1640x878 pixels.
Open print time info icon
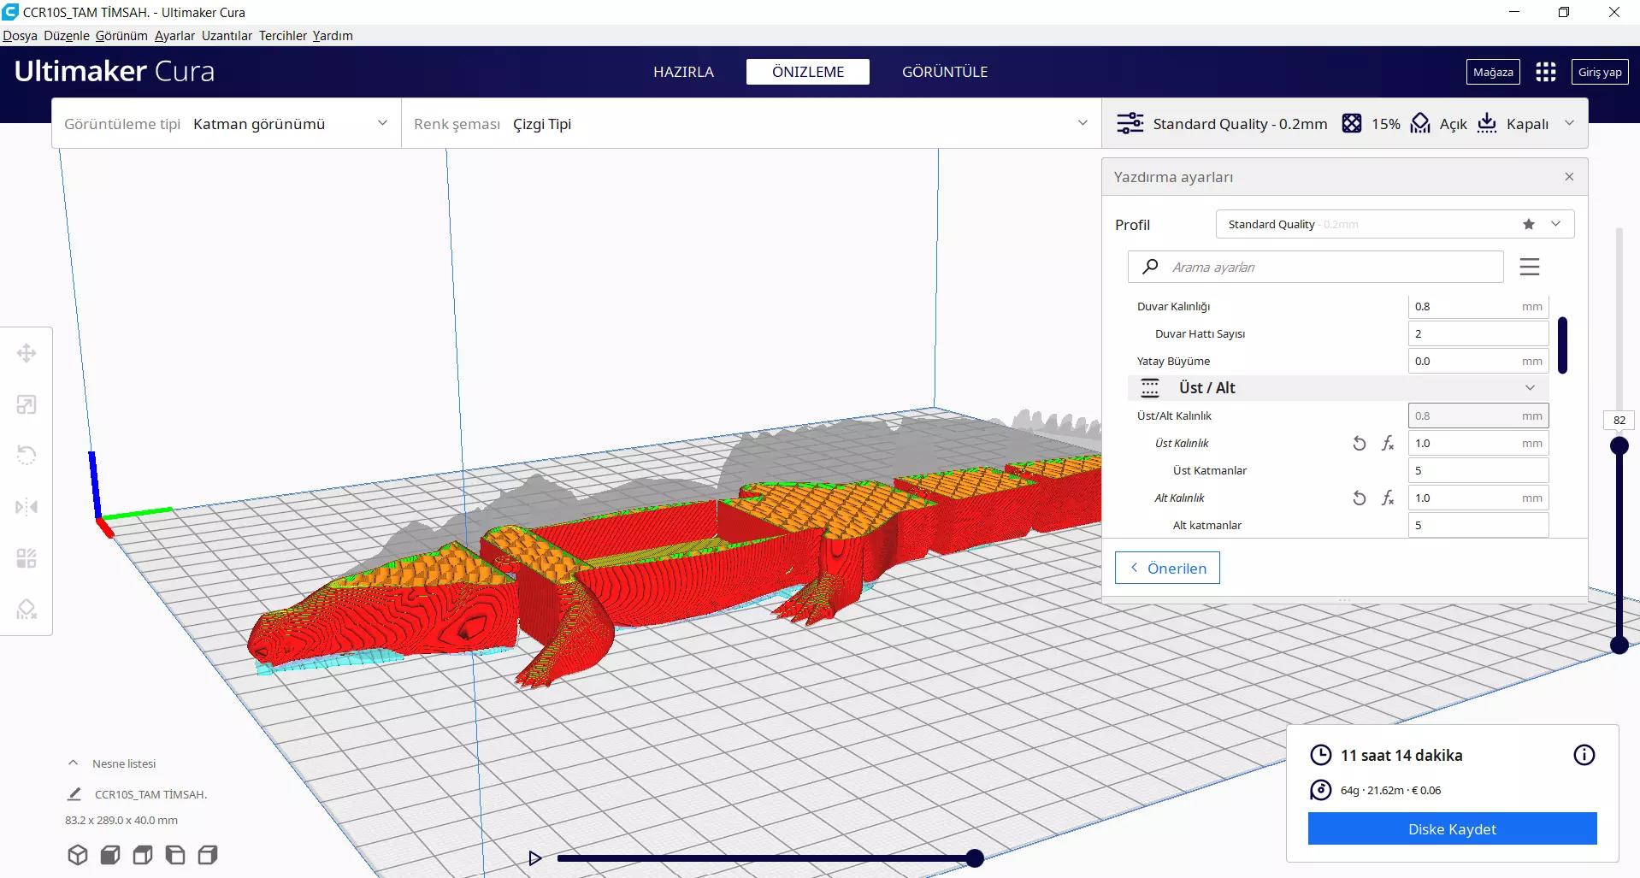coord(1584,755)
